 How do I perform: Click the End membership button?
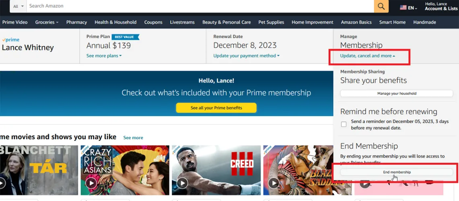397,172
